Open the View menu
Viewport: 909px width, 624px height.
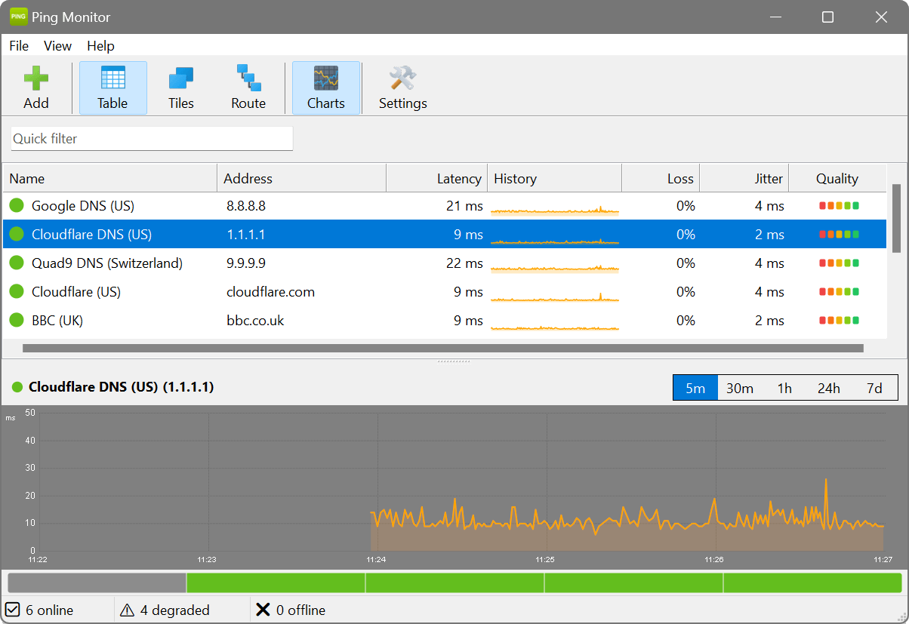pos(57,46)
